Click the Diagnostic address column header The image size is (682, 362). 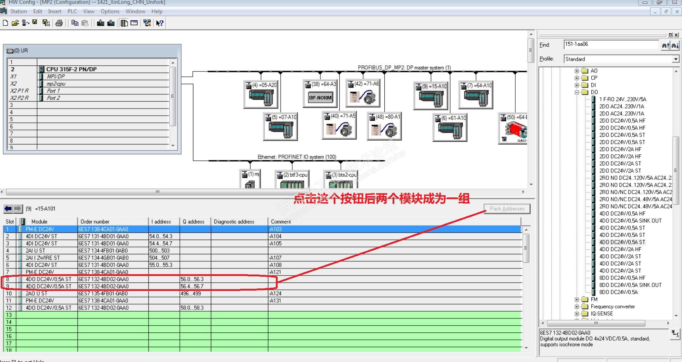(x=239, y=222)
